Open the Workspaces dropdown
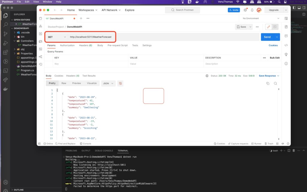307x192 pixels. [88, 10]
